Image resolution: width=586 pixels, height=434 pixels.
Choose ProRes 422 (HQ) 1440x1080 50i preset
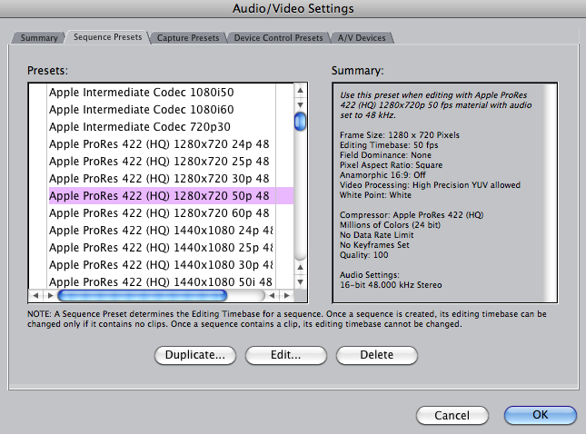[x=158, y=281]
